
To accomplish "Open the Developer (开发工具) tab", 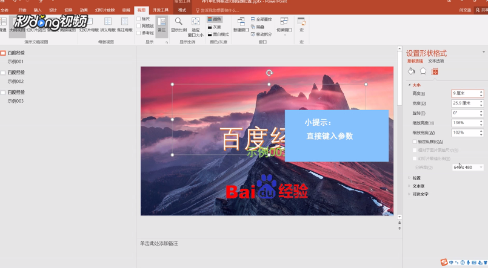I will pos(161,10).
